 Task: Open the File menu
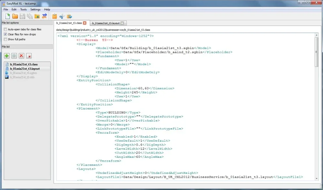click(x=6, y=9)
